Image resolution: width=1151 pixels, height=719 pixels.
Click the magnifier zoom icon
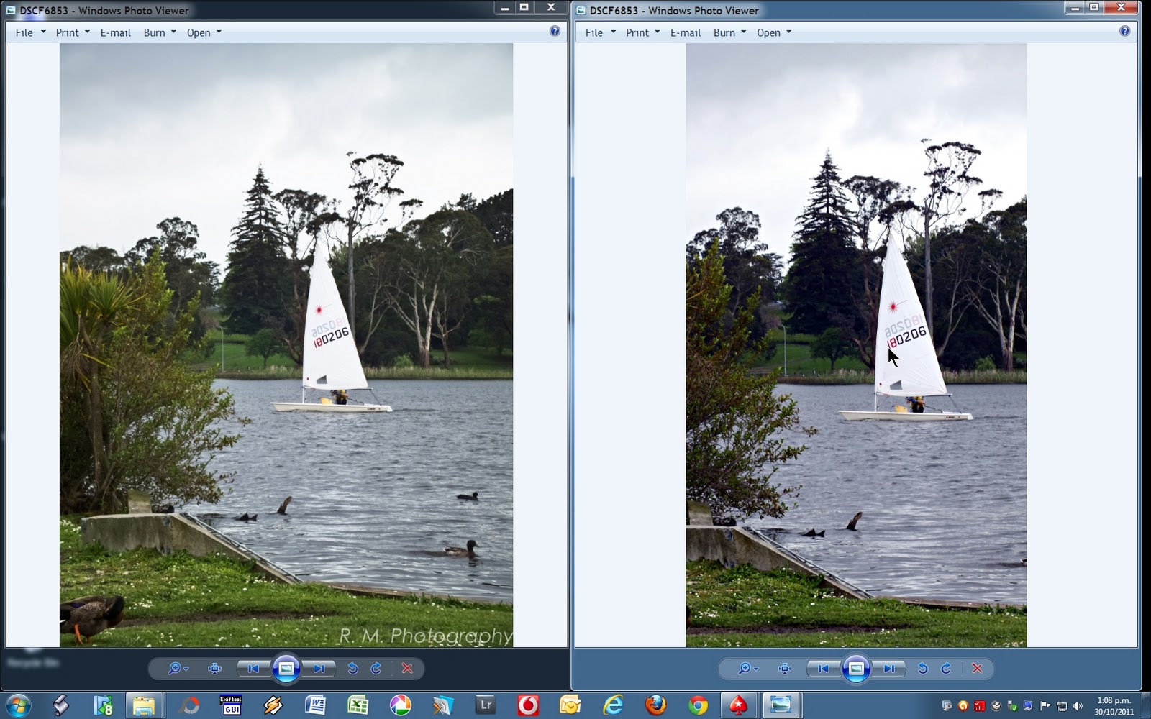point(175,669)
